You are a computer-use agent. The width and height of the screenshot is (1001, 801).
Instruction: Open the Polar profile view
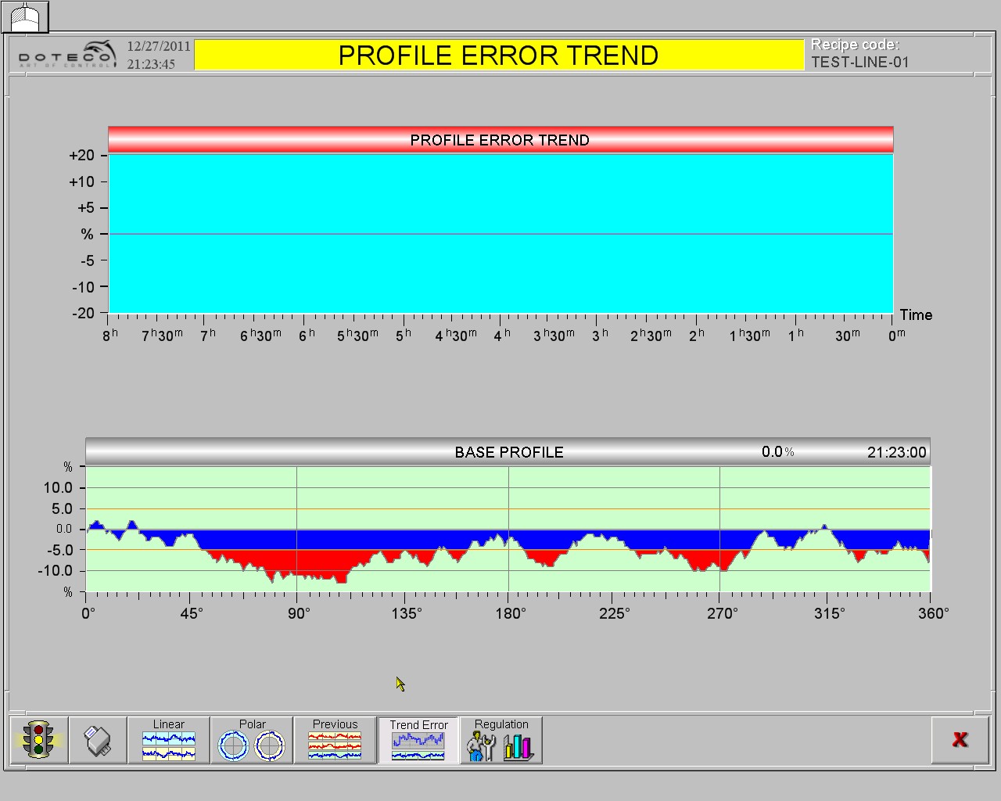[x=252, y=740]
